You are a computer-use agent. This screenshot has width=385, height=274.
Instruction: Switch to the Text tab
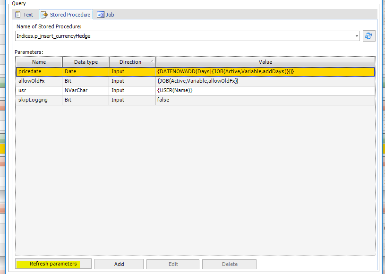[25, 15]
